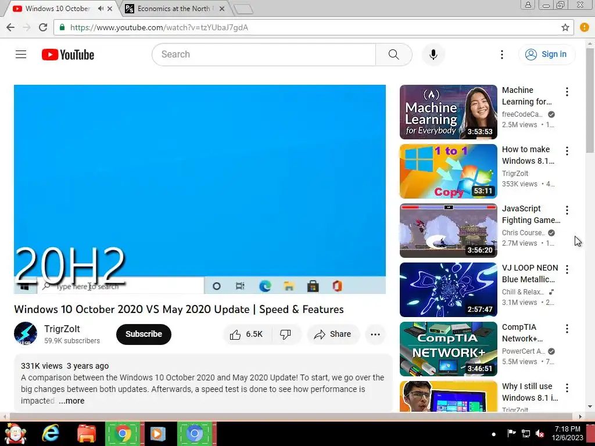Go to the YouTube home logo
The image size is (595, 446).
coord(68,55)
